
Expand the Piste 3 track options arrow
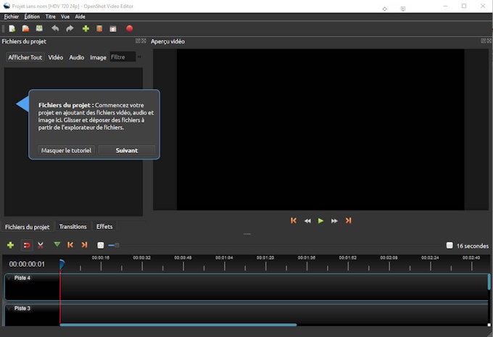point(9,309)
